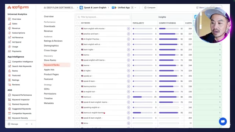Click the Compare button
The image size is (235, 132).
(150, 7)
